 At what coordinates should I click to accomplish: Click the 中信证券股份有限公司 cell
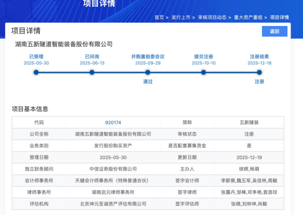[x=113, y=169]
